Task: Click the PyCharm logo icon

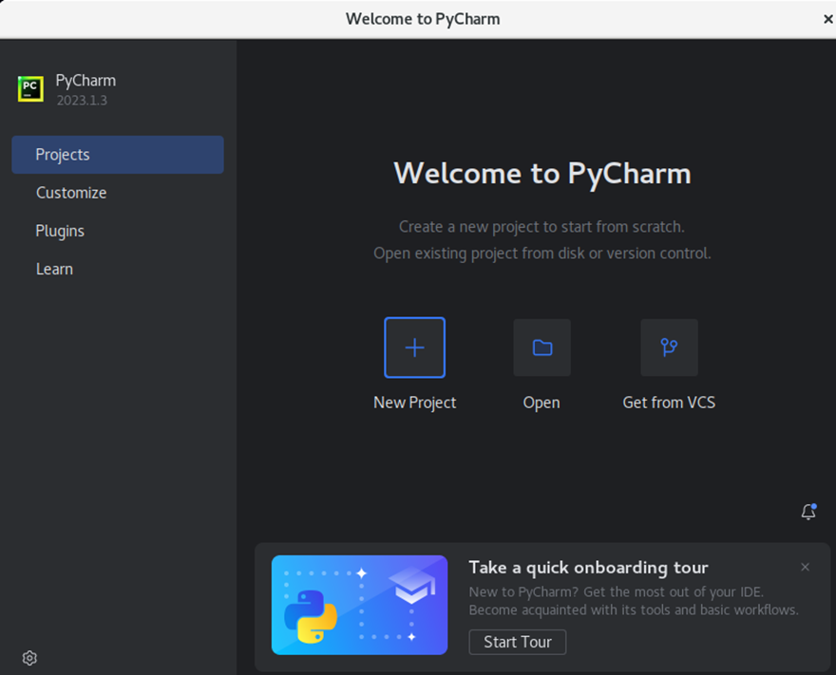Action: click(30, 88)
